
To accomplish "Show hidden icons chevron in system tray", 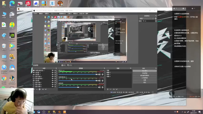I will tap(182, 112).
